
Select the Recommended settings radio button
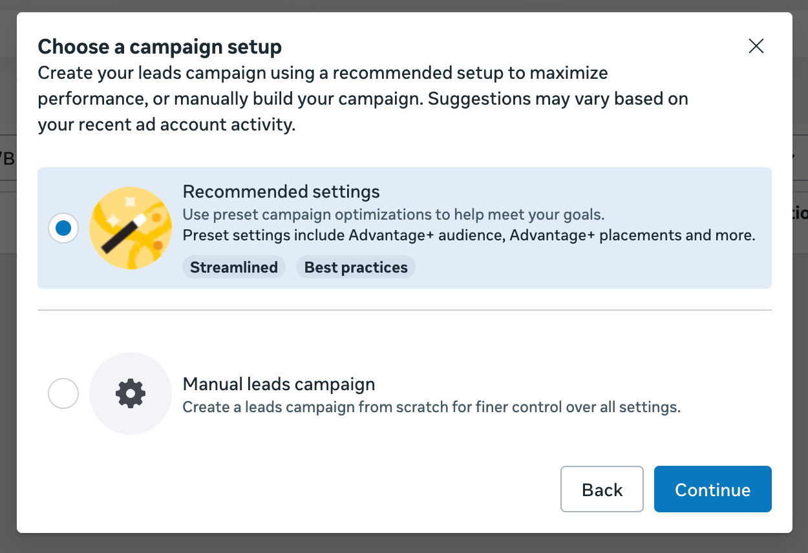(63, 228)
